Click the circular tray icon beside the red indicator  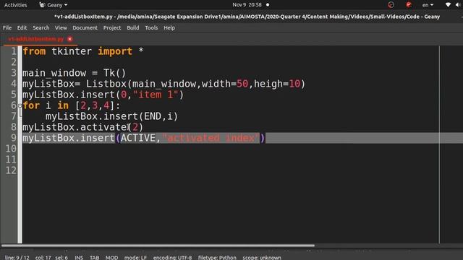coord(391,5)
